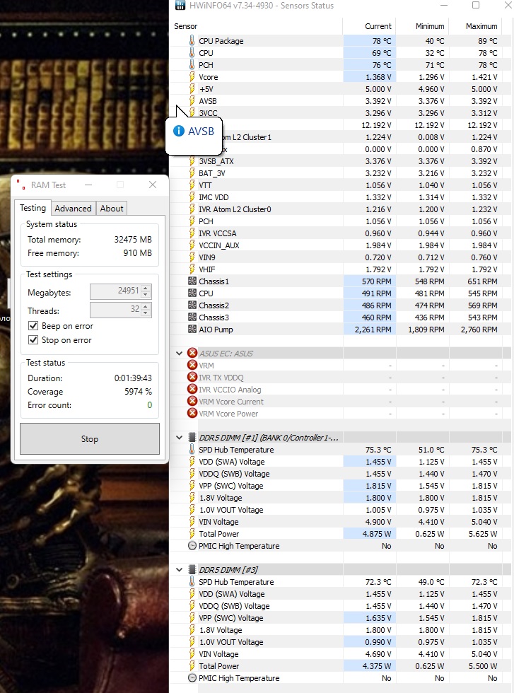Click the Coverage value 5974 %
The image size is (514, 693).
point(138,392)
